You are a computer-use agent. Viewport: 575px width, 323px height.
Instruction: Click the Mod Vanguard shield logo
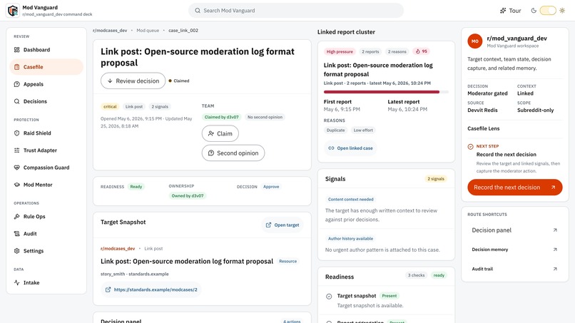point(13,10)
